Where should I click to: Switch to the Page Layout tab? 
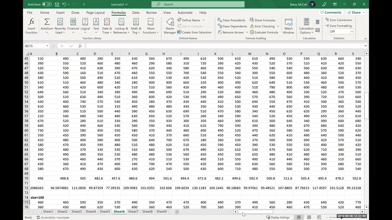pos(95,13)
